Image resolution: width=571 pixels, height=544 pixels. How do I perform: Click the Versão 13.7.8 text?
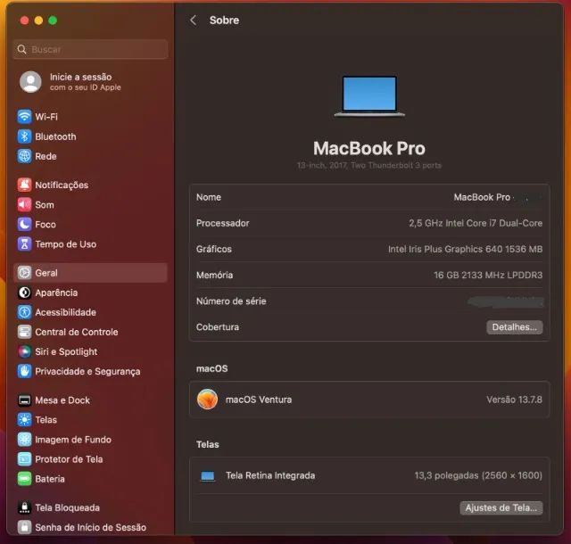point(514,400)
